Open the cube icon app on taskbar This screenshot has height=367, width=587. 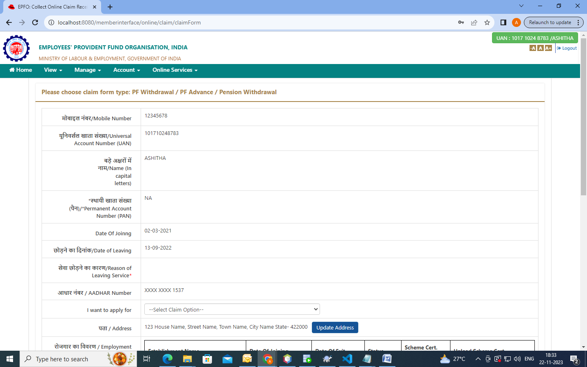coord(287,359)
